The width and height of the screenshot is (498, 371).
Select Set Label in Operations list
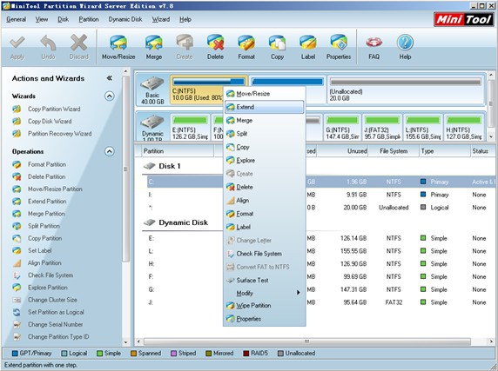point(39,250)
